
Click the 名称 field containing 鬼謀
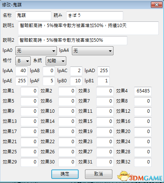33,16
